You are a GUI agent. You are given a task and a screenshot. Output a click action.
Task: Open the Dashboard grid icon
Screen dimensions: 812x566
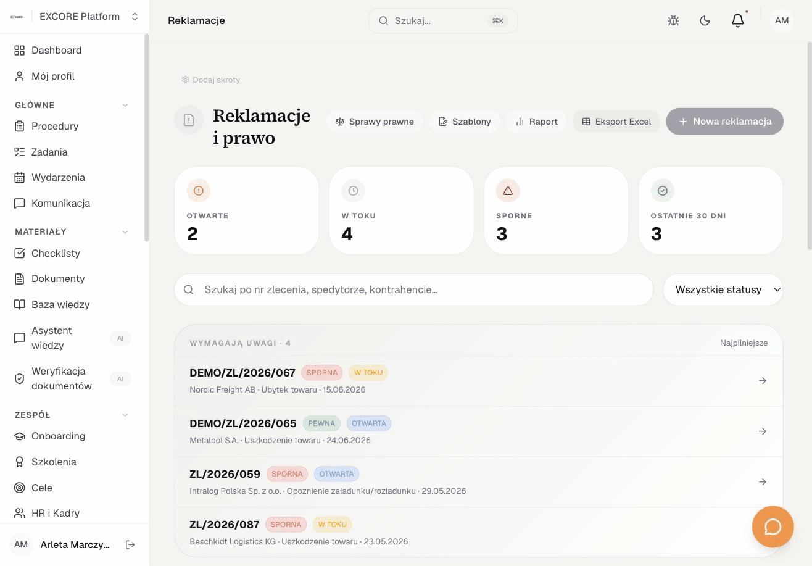(x=20, y=51)
